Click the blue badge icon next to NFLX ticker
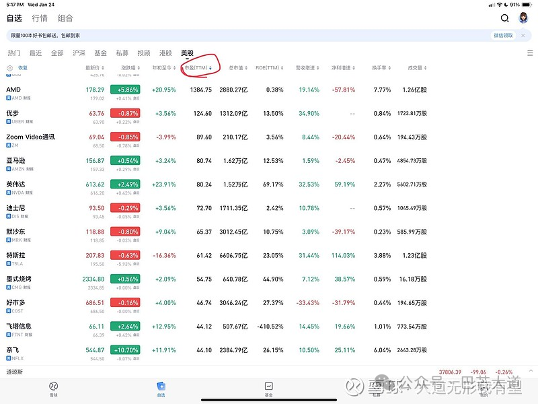The width and height of the screenshot is (538, 404). pos(9,358)
